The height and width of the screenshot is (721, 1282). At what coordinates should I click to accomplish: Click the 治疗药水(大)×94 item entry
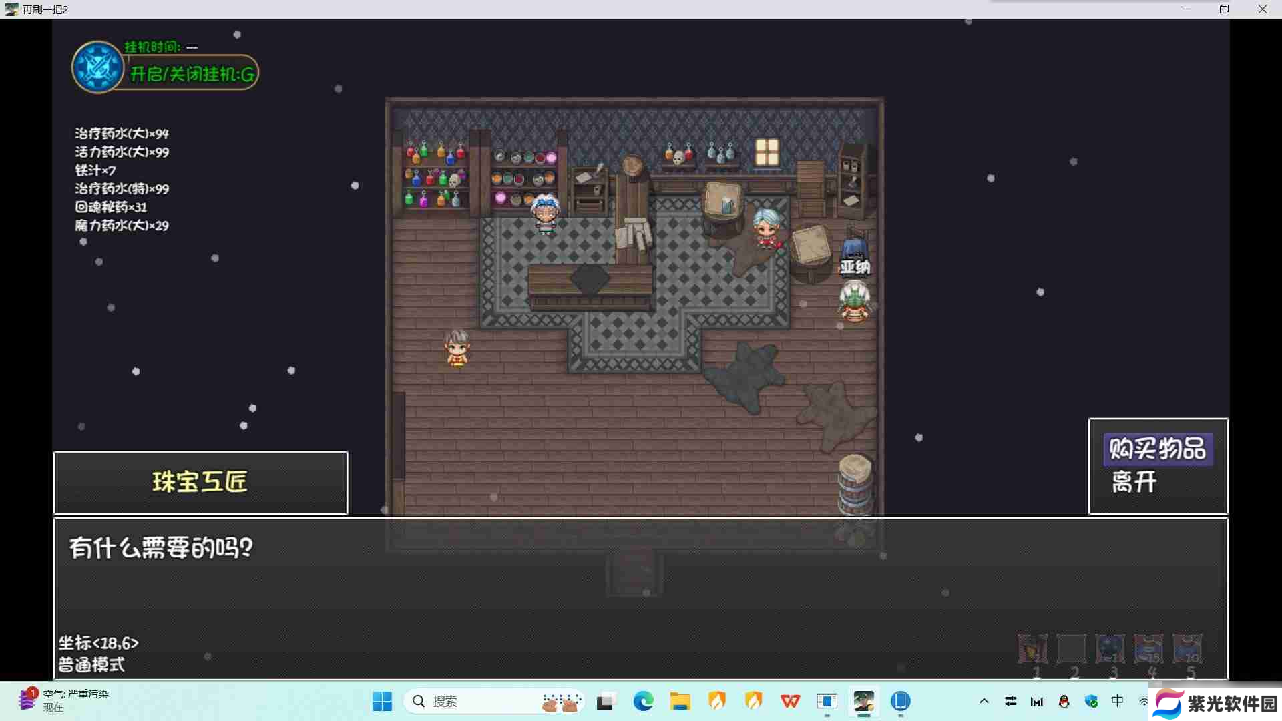click(122, 134)
